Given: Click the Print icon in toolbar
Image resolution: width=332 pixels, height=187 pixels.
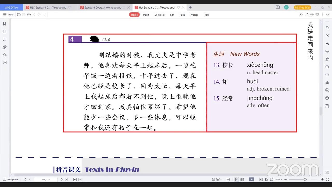Looking at the screenshot, I should point(29,15).
